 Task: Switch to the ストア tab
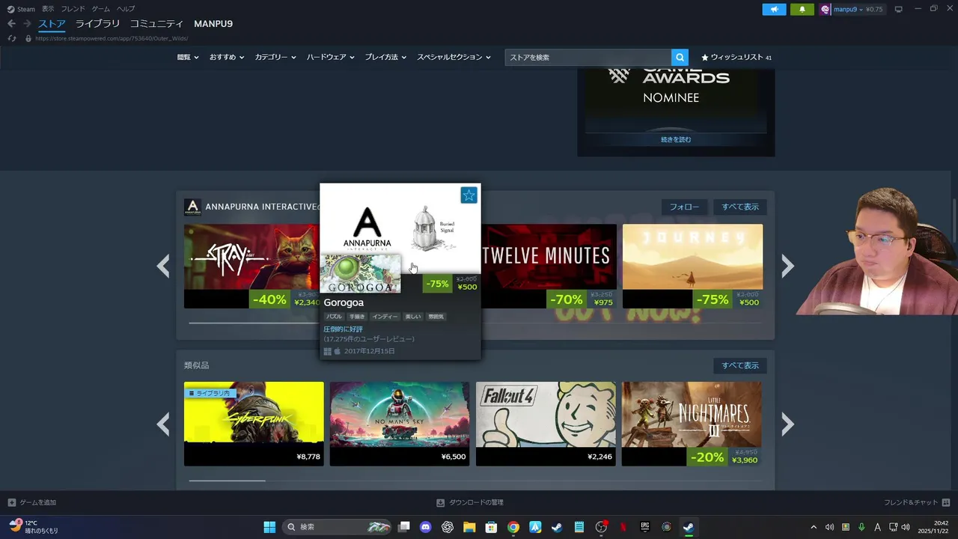[x=52, y=24]
